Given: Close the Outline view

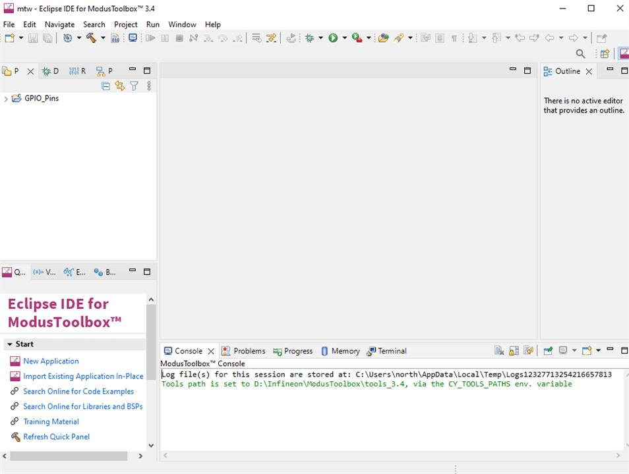Looking at the screenshot, I should tap(589, 72).
